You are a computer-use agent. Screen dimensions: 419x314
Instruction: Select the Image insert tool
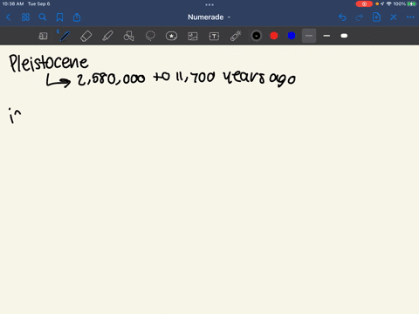193,36
